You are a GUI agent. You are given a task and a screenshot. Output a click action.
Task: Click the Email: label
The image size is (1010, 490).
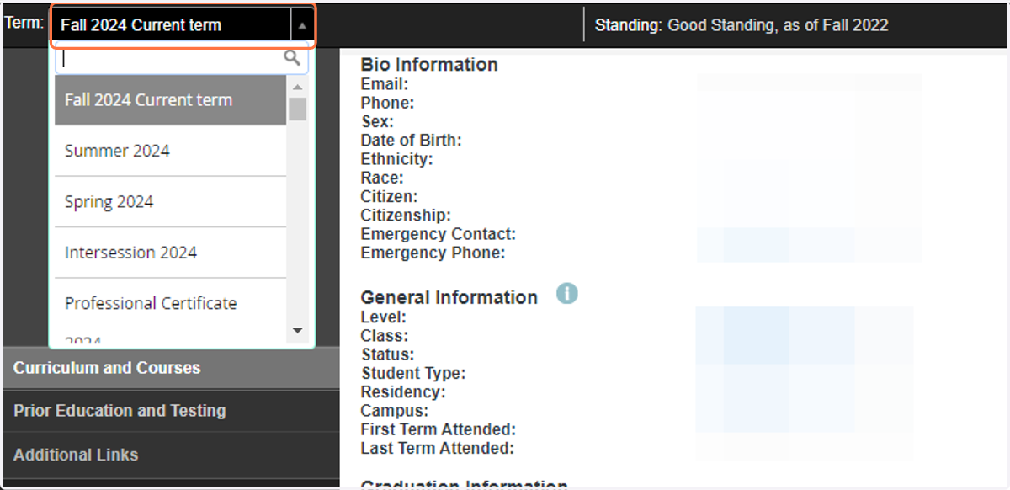(385, 84)
